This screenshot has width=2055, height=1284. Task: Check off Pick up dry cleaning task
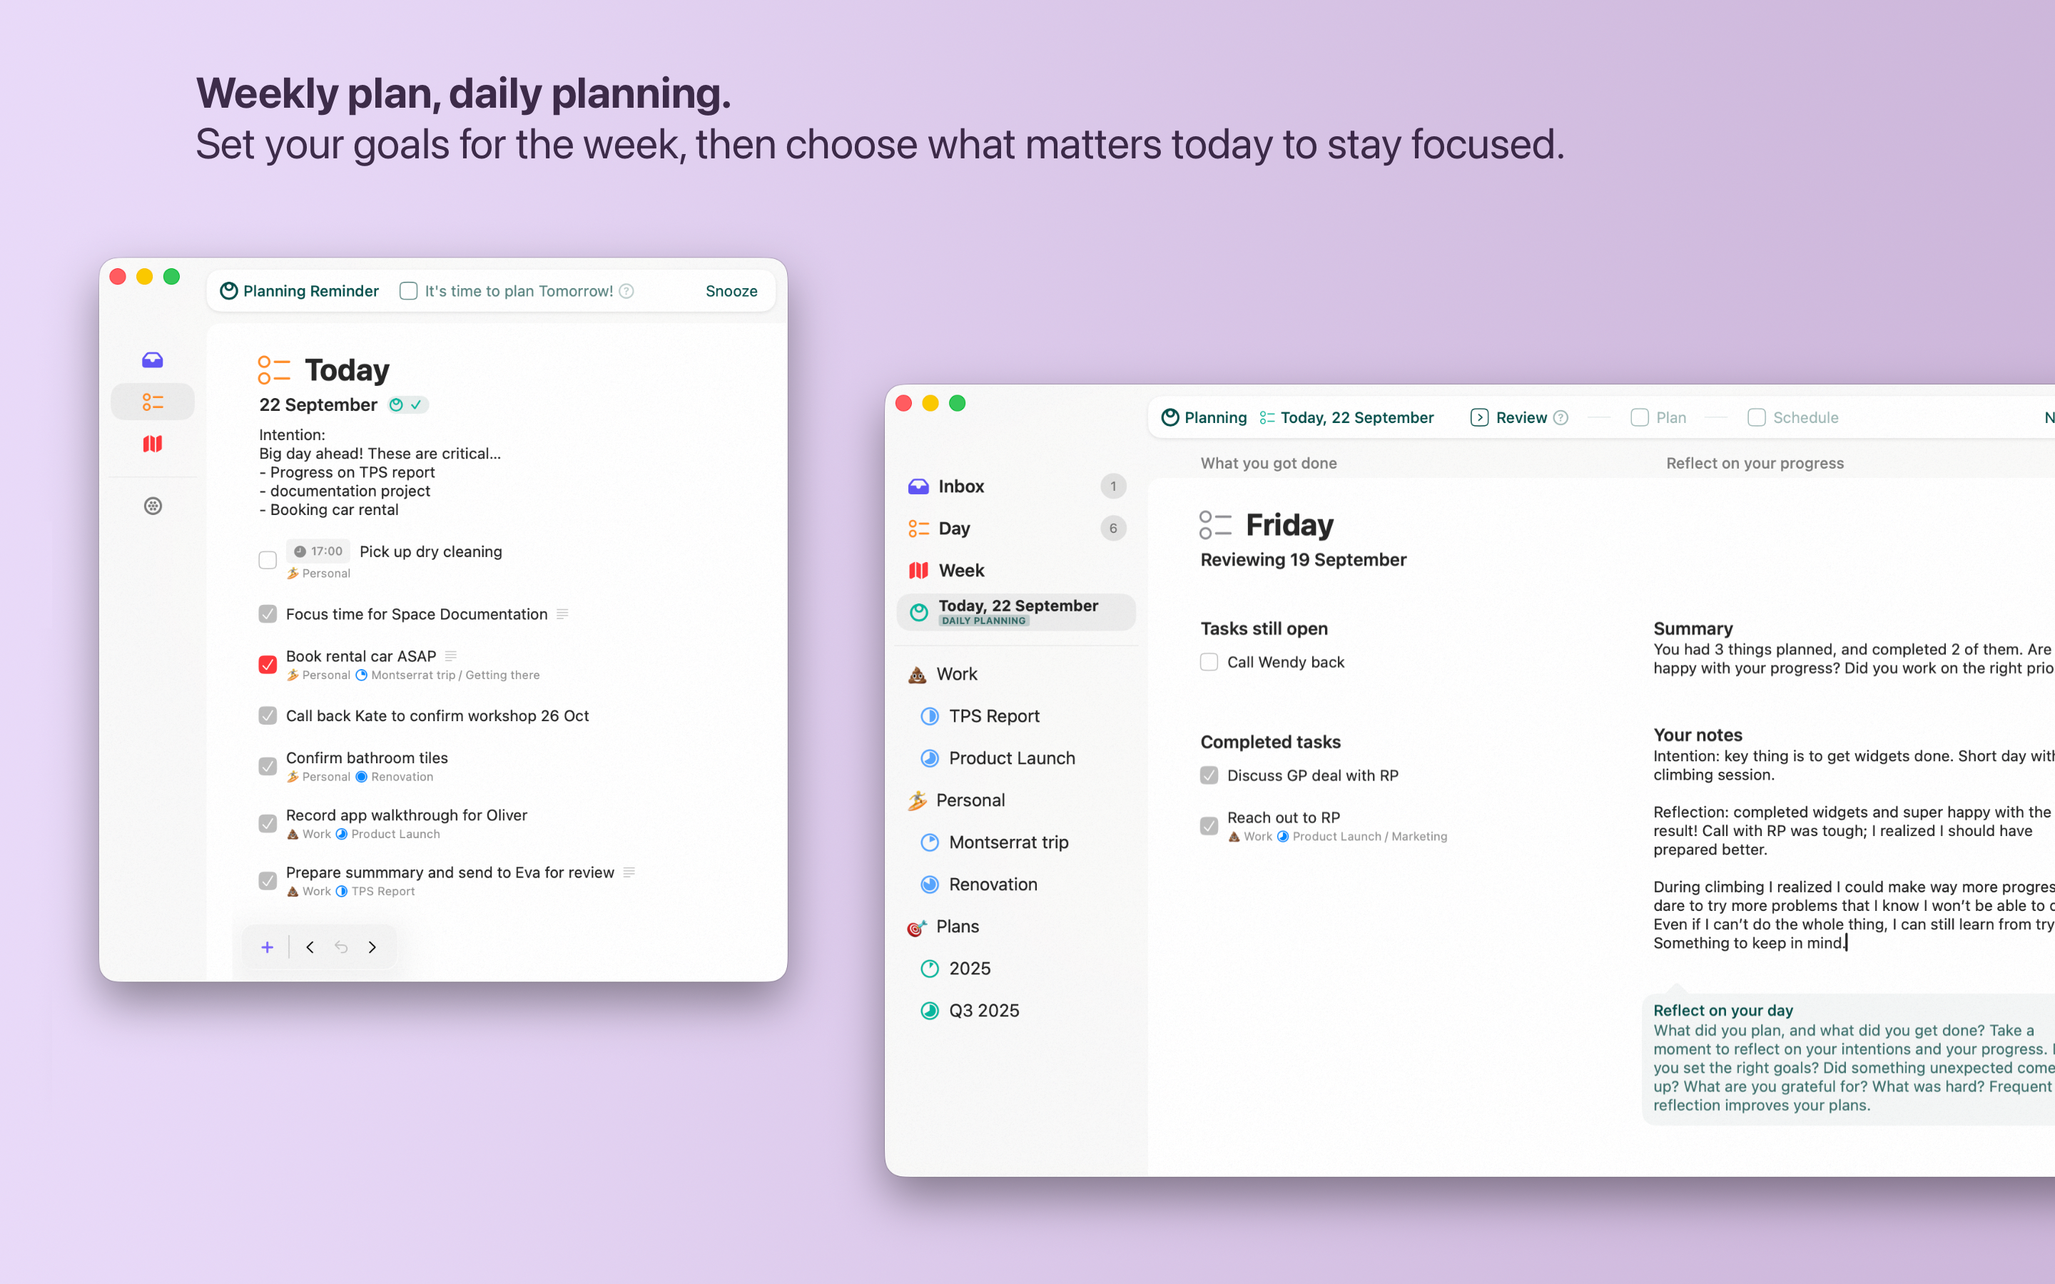(x=268, y=561)
